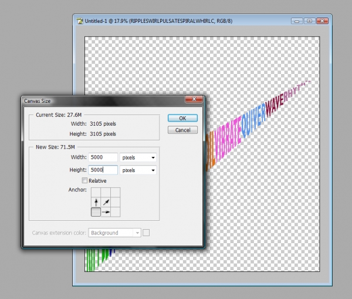Click the new Height input field
The height and width of the screenshot is (299, 352).
pos(103,170)
